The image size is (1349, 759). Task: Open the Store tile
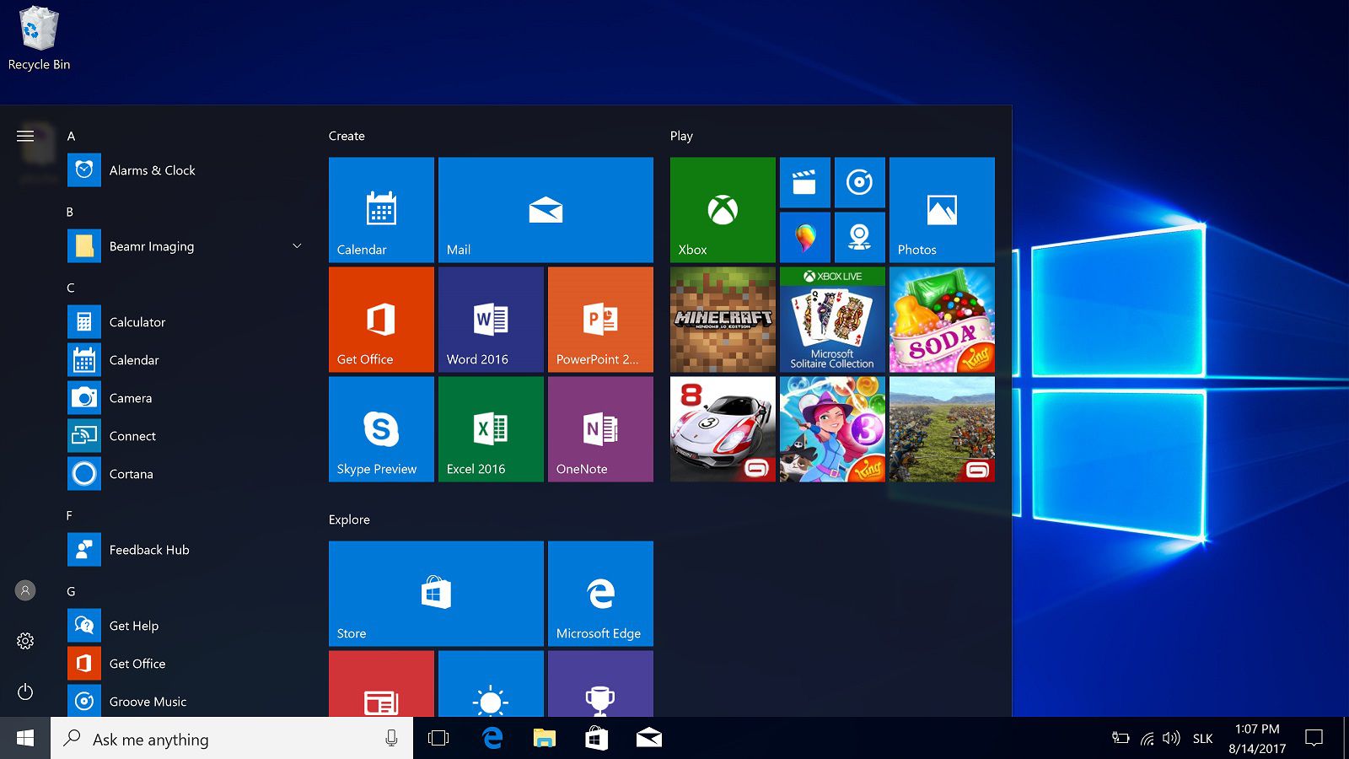[436, 594]
